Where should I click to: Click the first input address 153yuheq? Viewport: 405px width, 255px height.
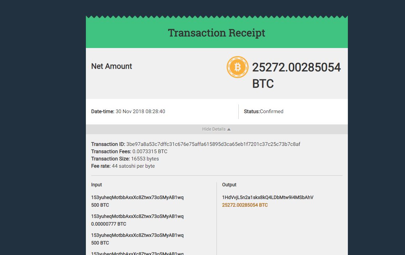(x=138, y=198)
